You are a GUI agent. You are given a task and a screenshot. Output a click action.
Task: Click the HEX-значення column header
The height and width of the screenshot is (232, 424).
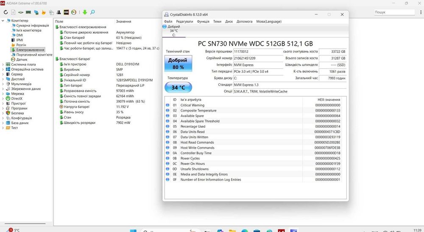(x=329, y=100)
